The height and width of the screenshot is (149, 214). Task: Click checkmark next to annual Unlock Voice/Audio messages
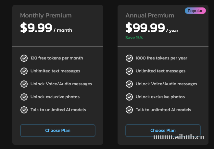[129, 84]
